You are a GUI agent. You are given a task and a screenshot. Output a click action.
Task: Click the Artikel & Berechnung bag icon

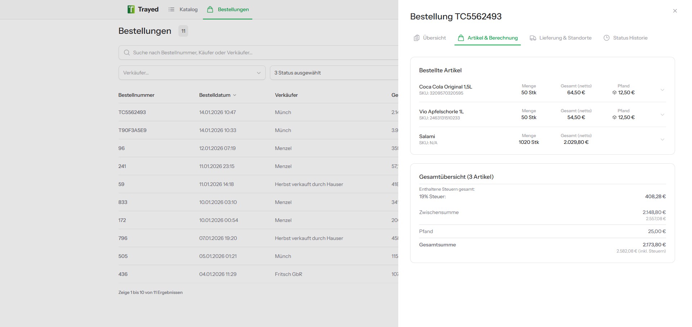(x=460, y=37)
